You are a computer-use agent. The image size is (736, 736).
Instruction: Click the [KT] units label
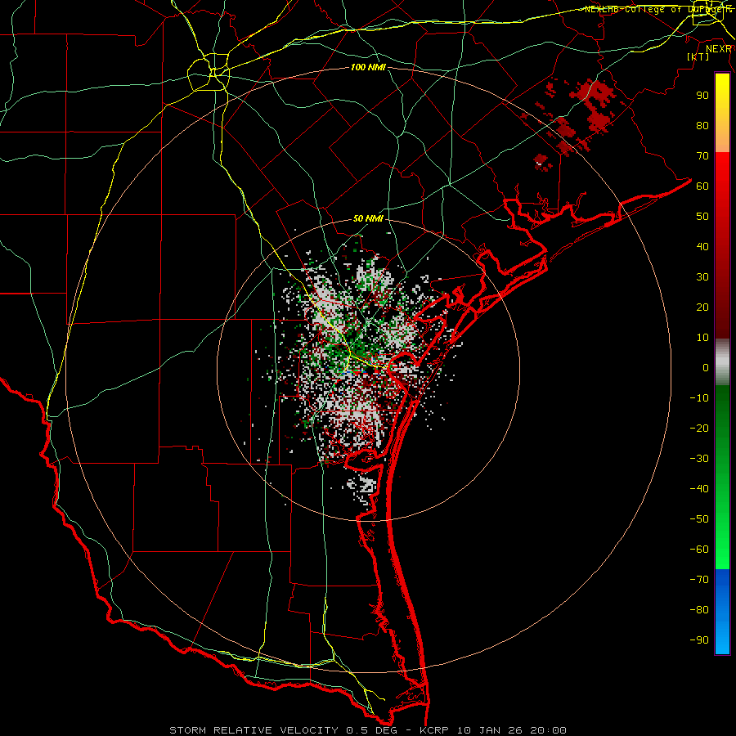coord(698,56)
